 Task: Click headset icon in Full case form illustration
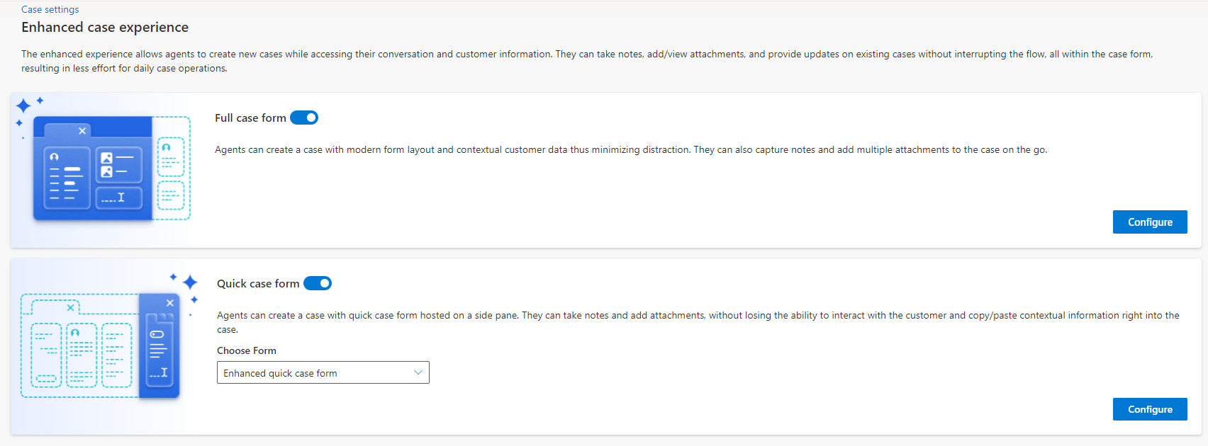(54, 156)
